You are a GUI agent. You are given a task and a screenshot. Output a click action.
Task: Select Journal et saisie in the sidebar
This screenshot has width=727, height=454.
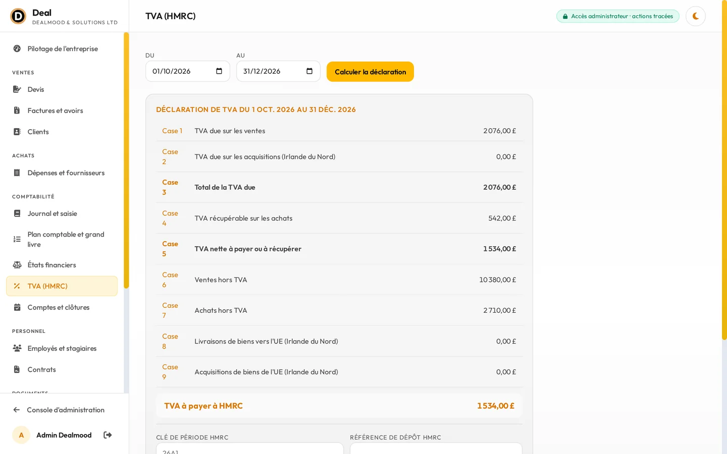click(x=62, y=213)
